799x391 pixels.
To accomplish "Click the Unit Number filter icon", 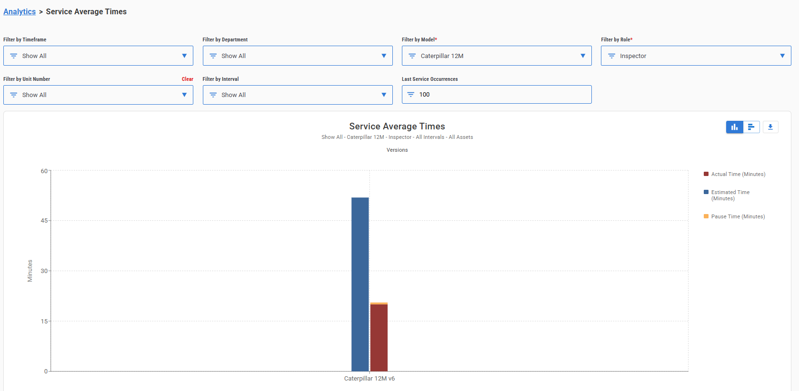I will (14, 95).
